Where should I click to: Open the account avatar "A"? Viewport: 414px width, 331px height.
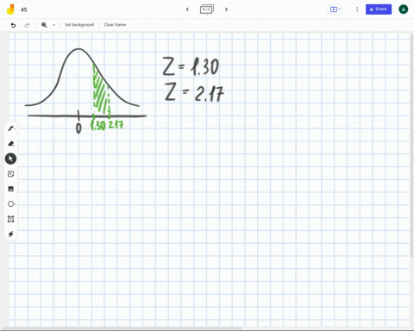pos(403,9)
